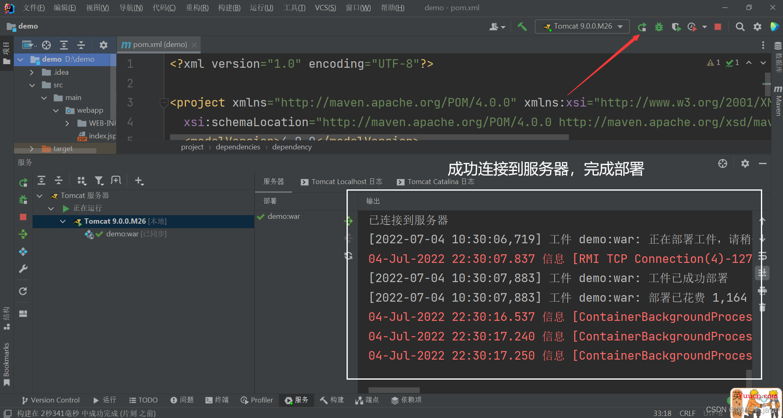The width and height of the screenshot is (783, 418).
Task: Click console horizontal scrollbar thumb
Action: (394, 390)
